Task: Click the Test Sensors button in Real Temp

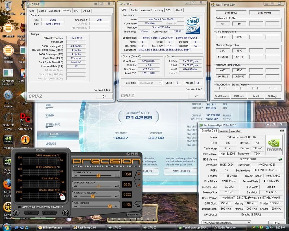Action: click(222, 96)
